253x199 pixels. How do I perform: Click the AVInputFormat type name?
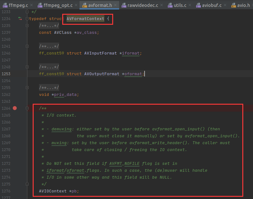coord(100,53)
